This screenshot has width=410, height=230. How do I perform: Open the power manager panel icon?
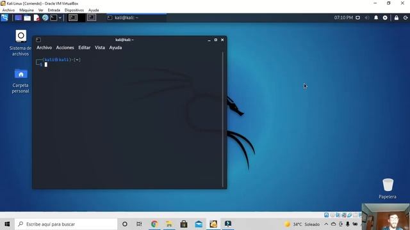(x=385, y=18)
